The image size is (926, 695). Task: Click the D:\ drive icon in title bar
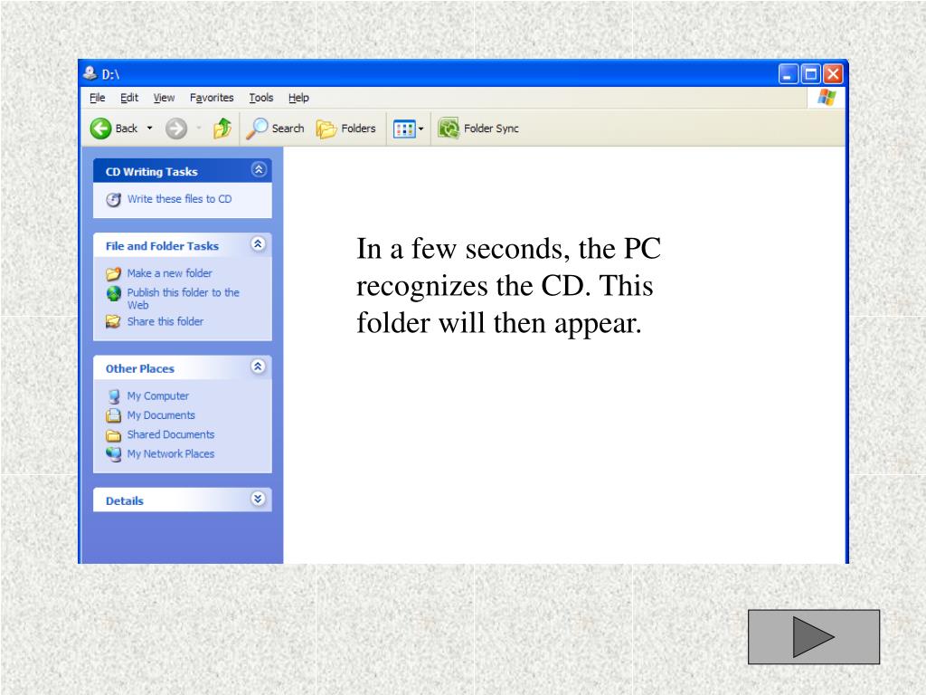[90, 73]
